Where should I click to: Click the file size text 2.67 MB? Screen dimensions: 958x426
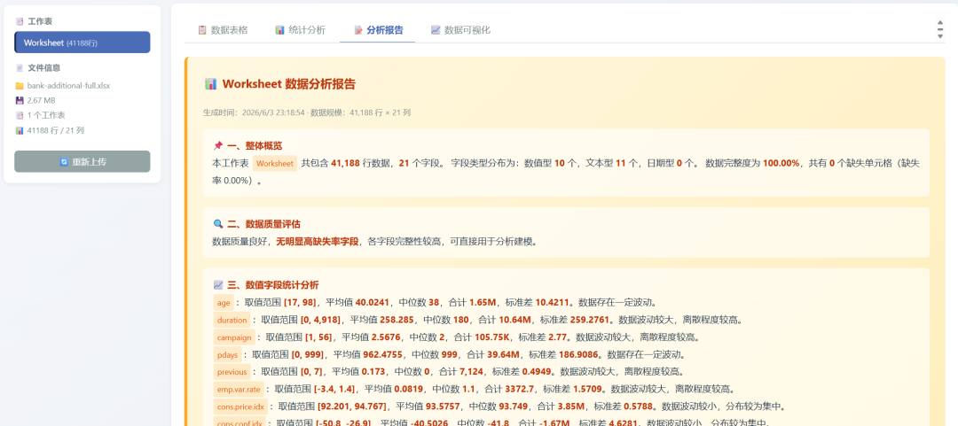(42, 101)
